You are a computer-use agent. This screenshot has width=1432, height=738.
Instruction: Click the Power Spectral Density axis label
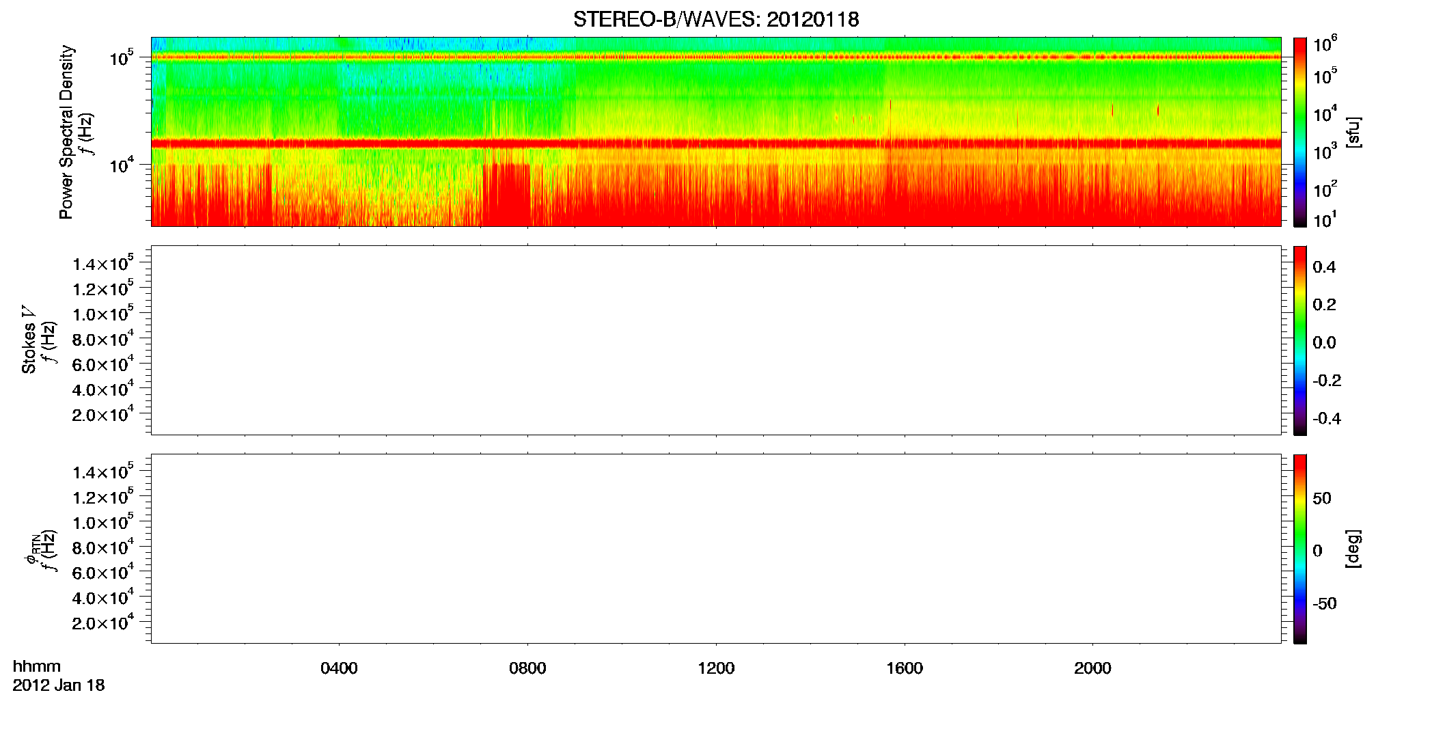pos(66,132)
